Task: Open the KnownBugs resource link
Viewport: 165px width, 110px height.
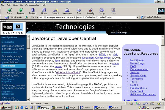Action: click(x=137, y=63)
